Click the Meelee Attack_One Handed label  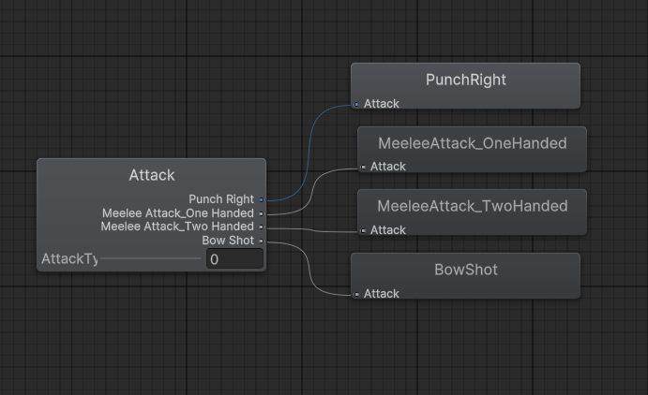[x=177, y=213]
